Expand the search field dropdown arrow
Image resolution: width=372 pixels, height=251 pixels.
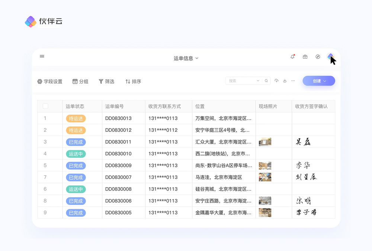(x=258, y=81)
